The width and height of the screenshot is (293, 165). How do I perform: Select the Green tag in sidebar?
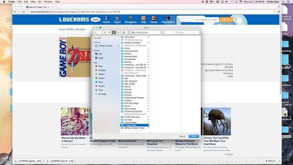(101, 78)
